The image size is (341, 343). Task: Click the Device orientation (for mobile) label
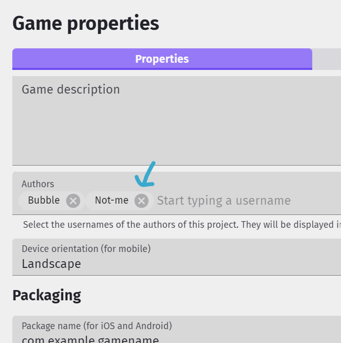coord(86,249)
